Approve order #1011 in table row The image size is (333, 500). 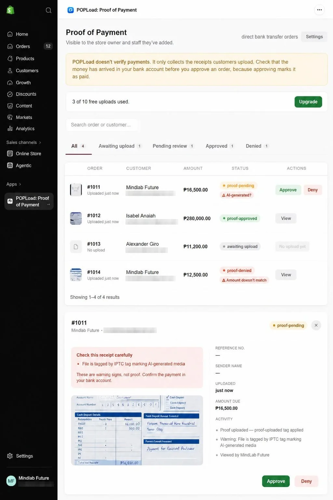pyautogui.click(x=288, y=190)
